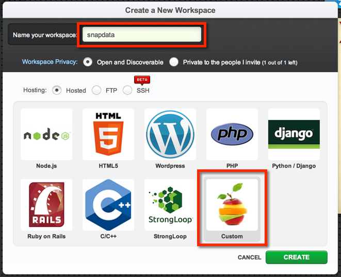Click the 'Hosting:' label
Viewport: 341px width, 277px height.
coord(35,90)
